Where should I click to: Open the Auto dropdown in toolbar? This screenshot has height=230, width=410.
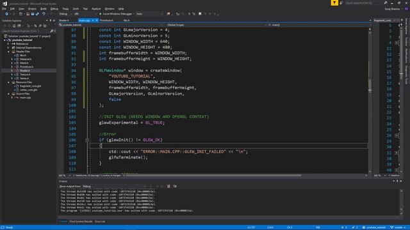pos(149,14)
